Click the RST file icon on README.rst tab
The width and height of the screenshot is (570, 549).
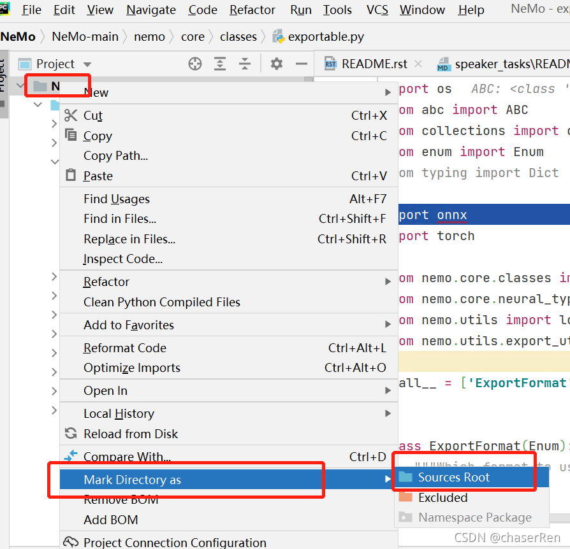[x=331, y=63]
